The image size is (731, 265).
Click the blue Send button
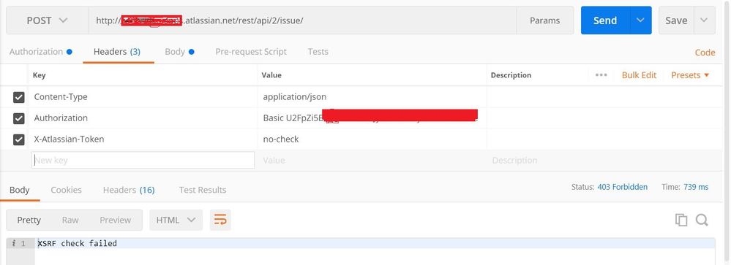pos(605,20)
